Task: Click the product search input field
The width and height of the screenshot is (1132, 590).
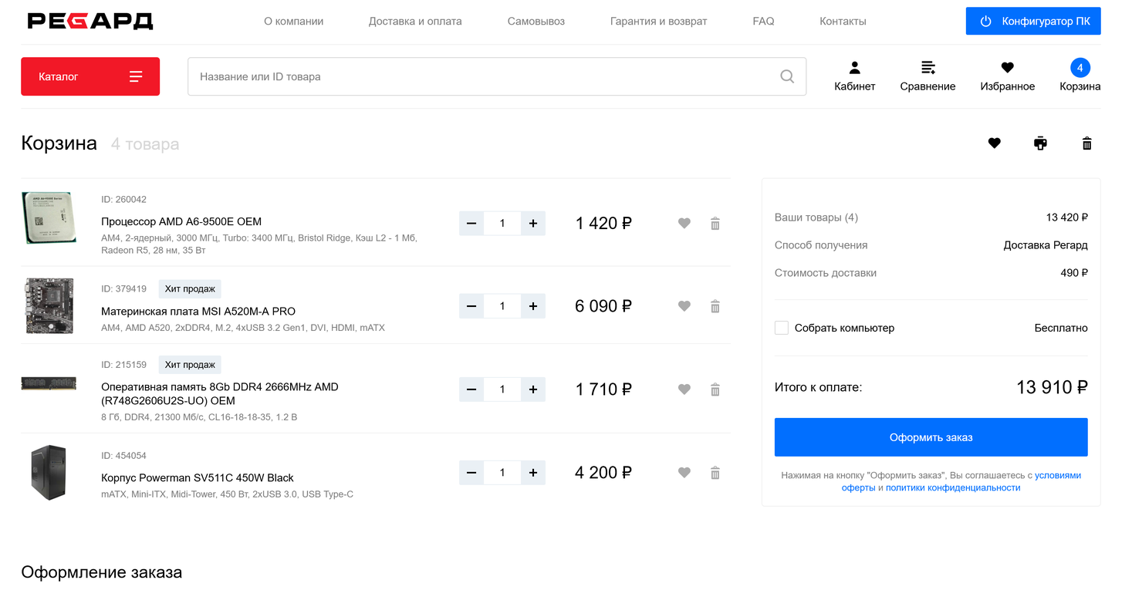Action: [478, 76]
